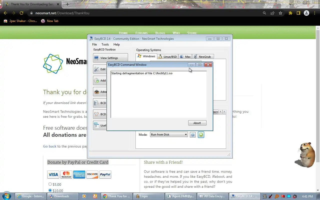The image size is (320, 200).
Task: Bookmark this page with the star
Action: tap(280, 13)
